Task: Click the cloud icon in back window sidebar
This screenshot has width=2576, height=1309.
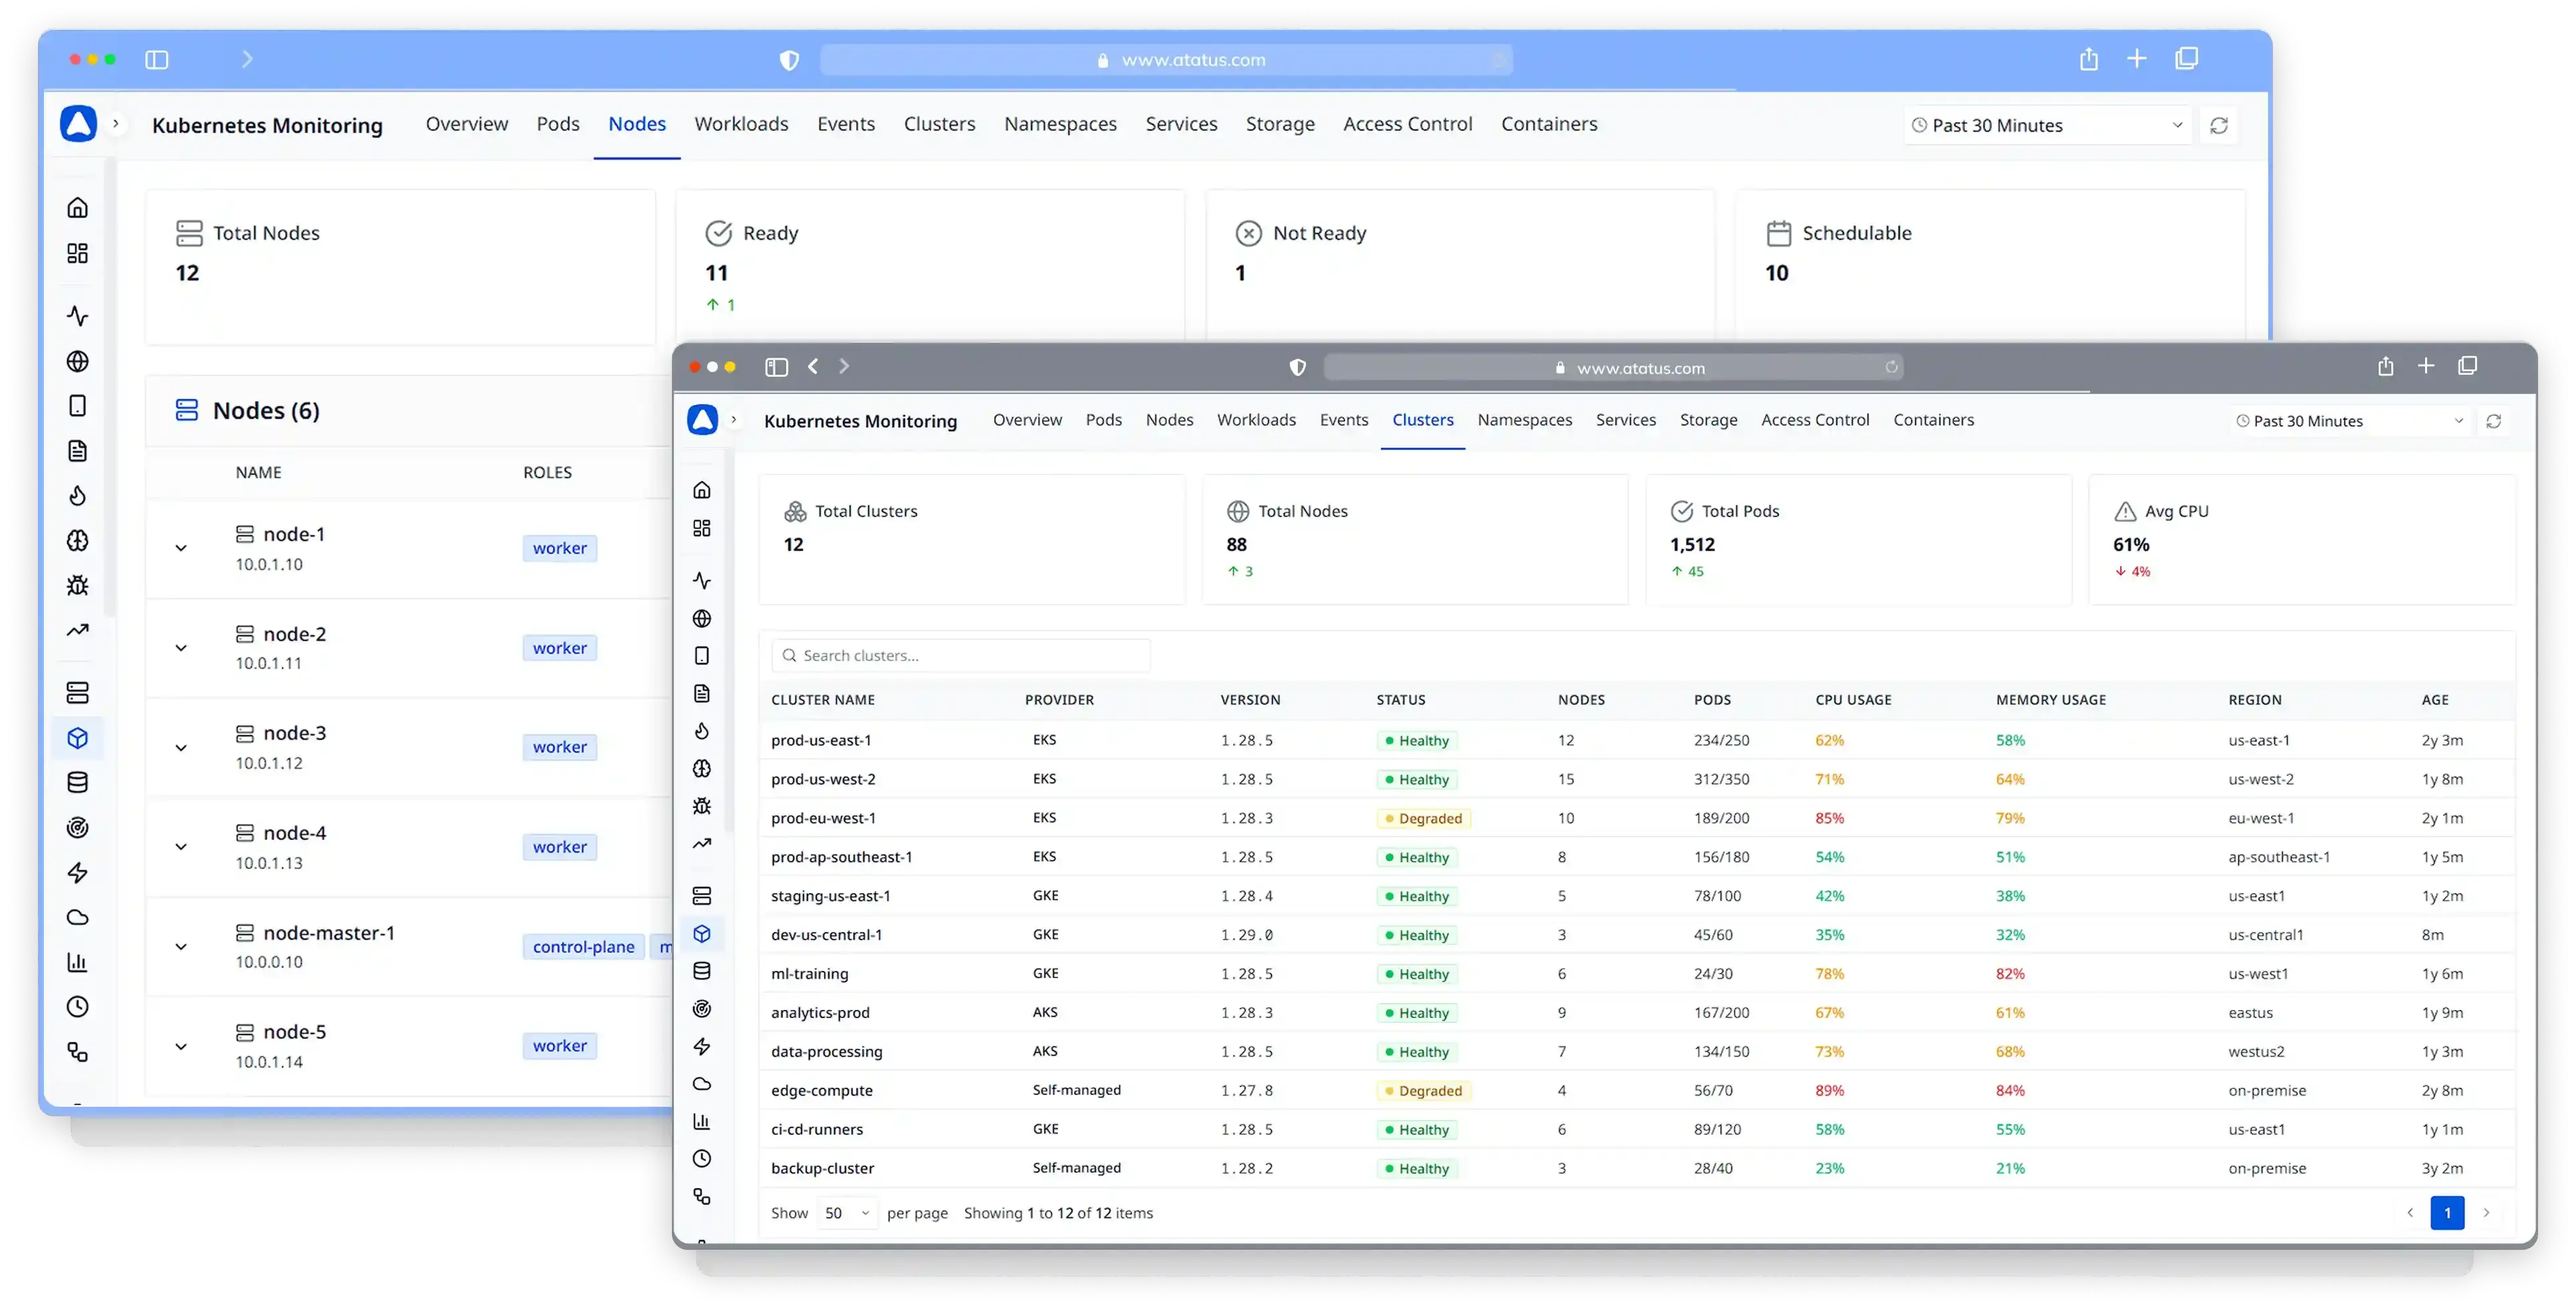Action: (77, 917)
